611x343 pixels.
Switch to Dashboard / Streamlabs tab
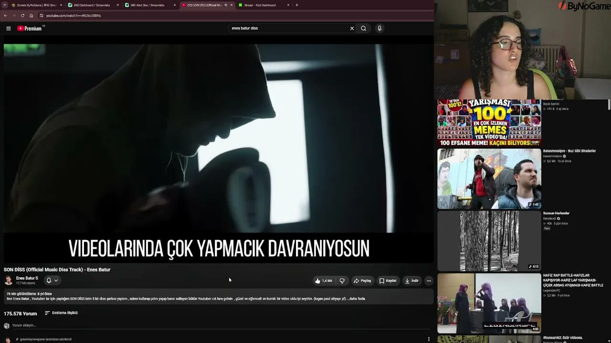(94, 5)
